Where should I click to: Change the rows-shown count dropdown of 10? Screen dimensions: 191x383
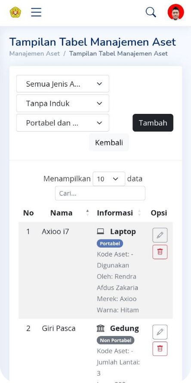point(109,179)
